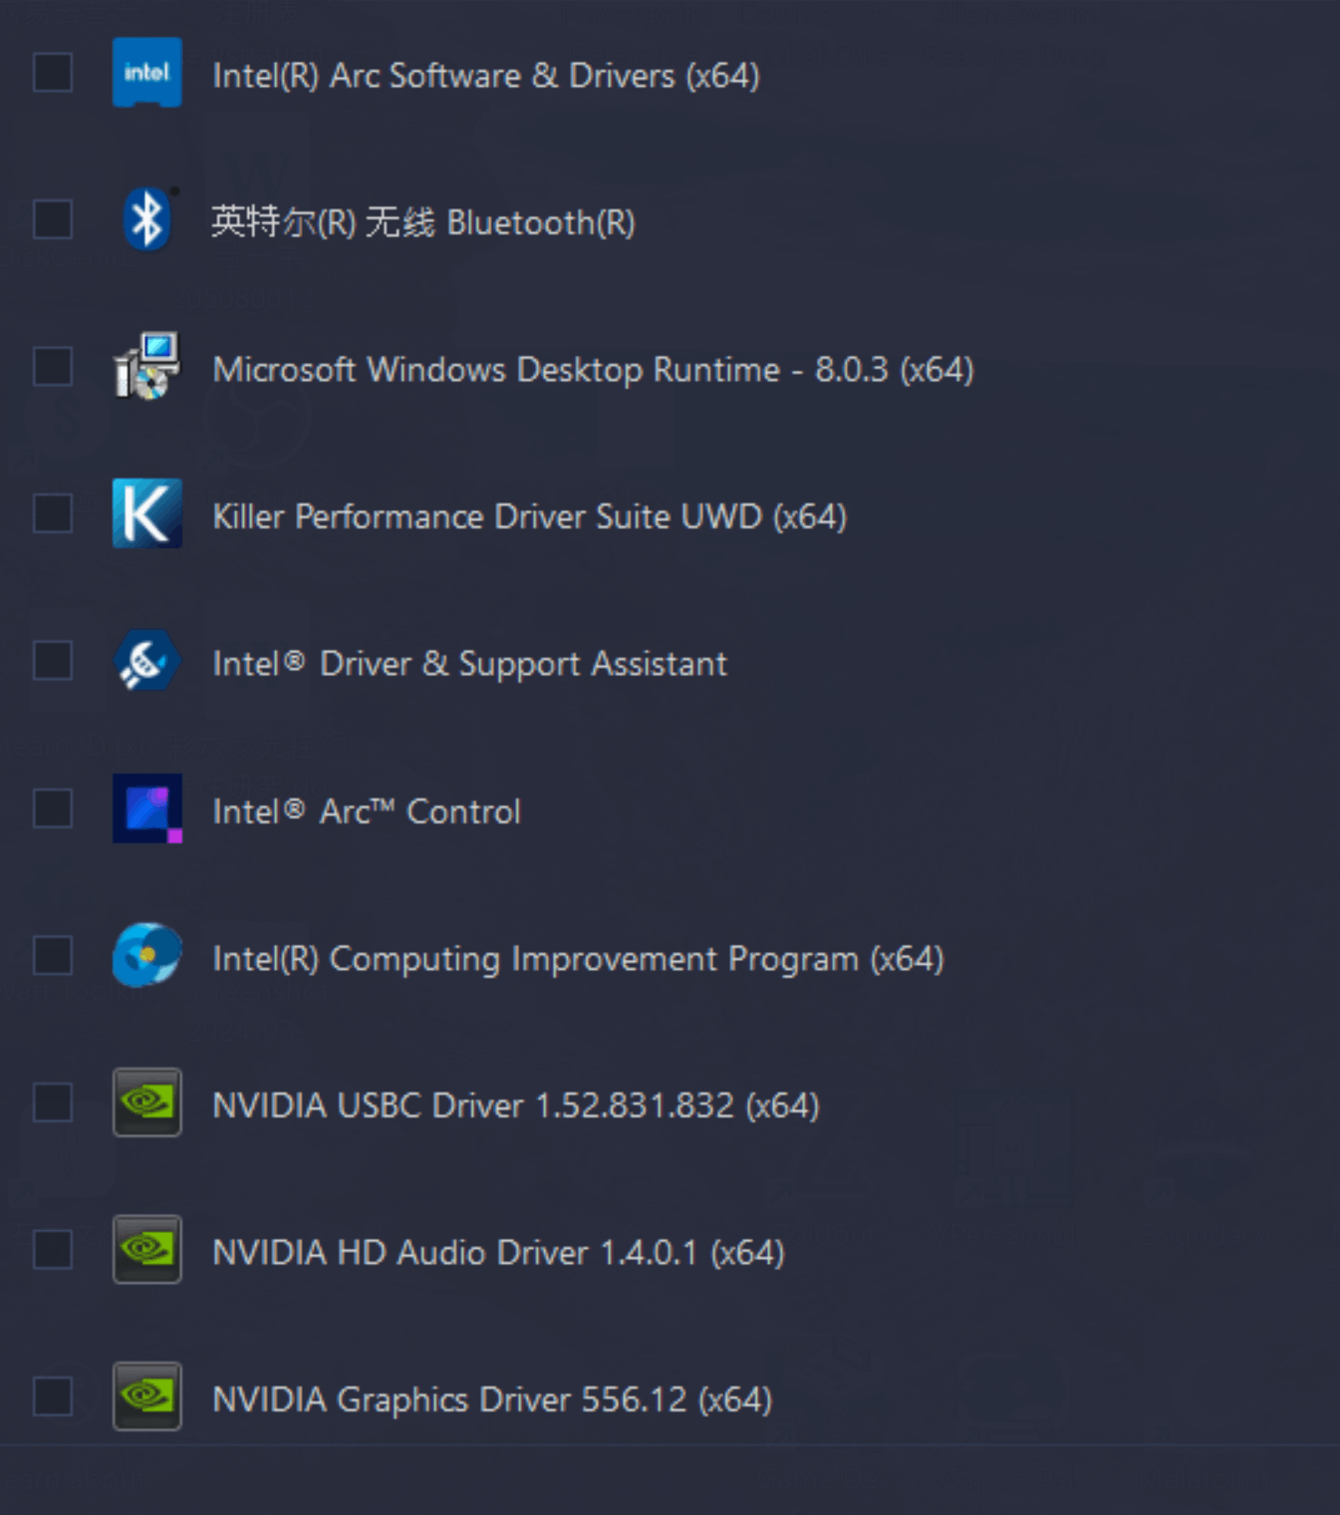Screen dimensions: 1340x1515
Task: Click the text "Intel(R) Arc Software & Drivers (x64)"
Action: coord(486,76)
